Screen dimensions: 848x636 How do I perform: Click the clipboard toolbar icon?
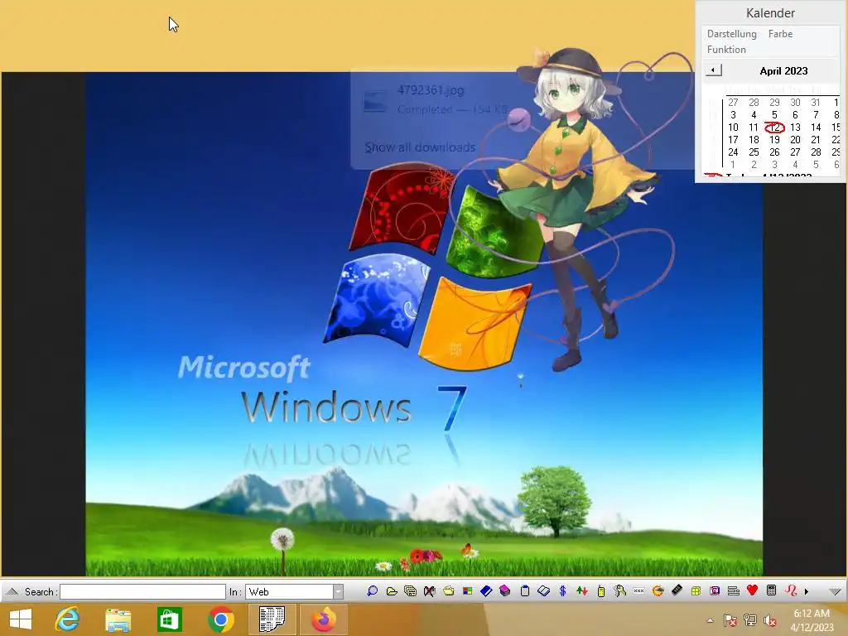tap(524, 591)
